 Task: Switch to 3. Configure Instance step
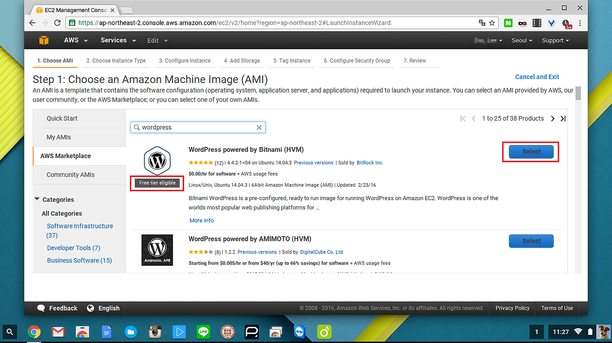tap(185, 61)
